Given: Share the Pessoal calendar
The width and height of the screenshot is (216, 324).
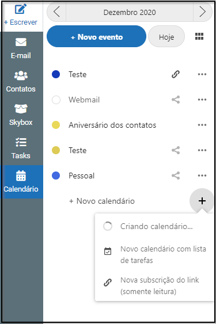Looking at the screenshot, I should [176, 176].
